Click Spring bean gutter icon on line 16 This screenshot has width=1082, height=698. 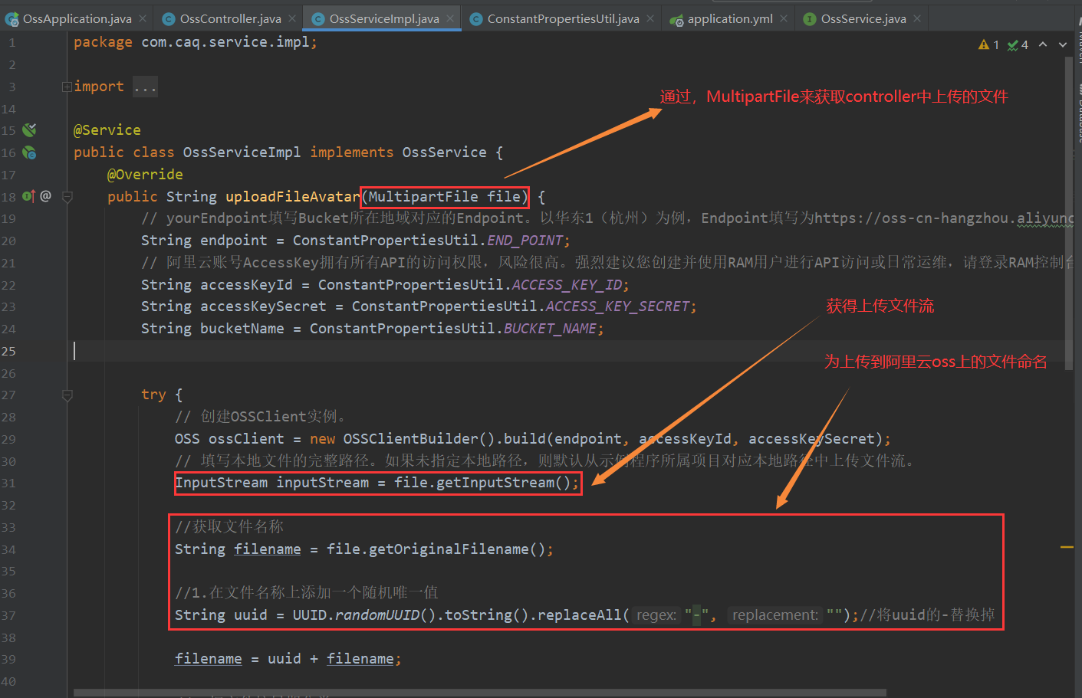tap(29, 152)
